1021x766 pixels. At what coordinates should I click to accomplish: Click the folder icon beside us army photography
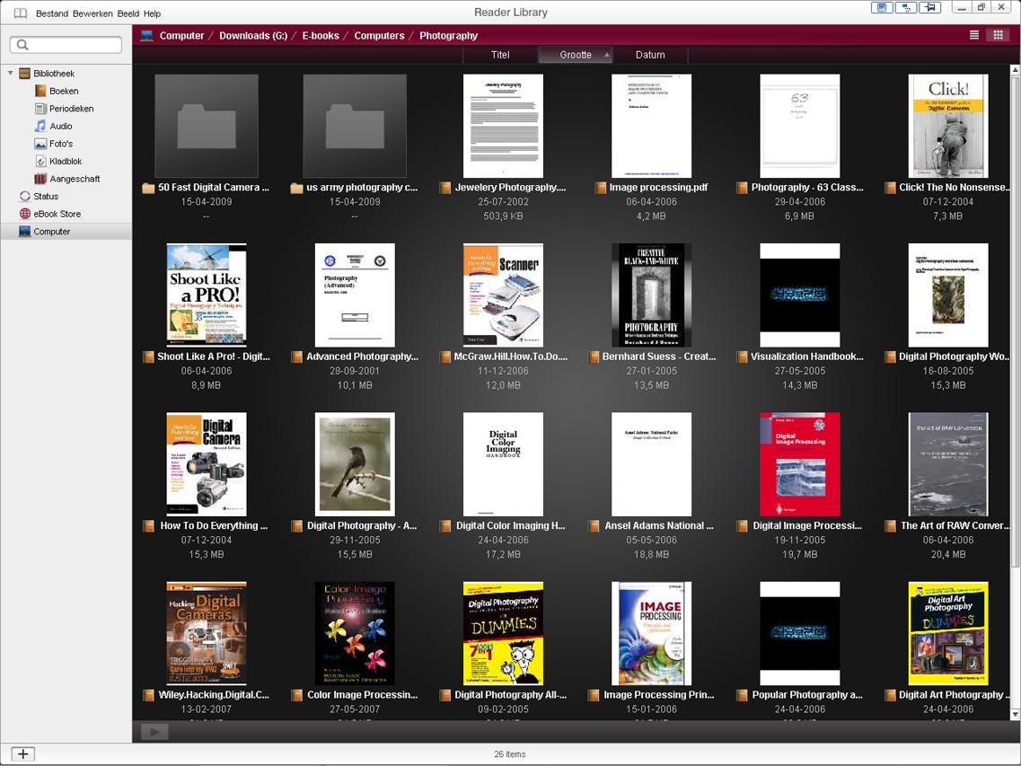tap(296, 189)
